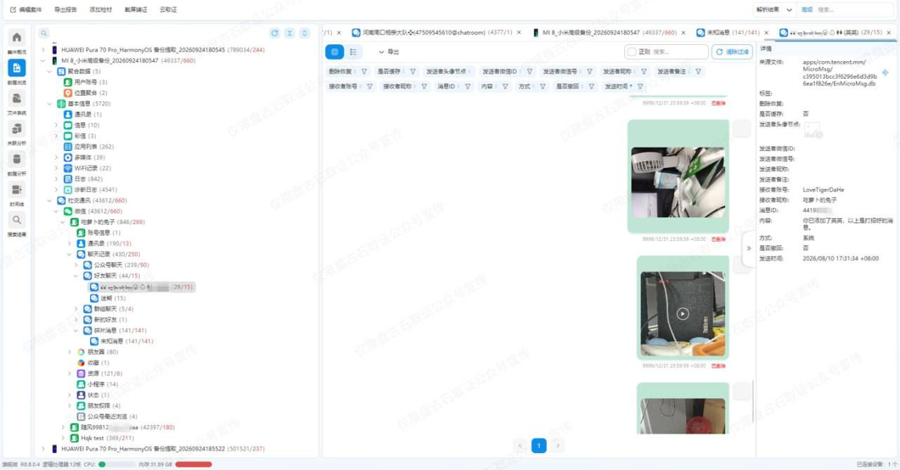
Task: Expand first HUAWEI Pura 70 Pro device
Action: pyautogui.click(x=44, y=50)
